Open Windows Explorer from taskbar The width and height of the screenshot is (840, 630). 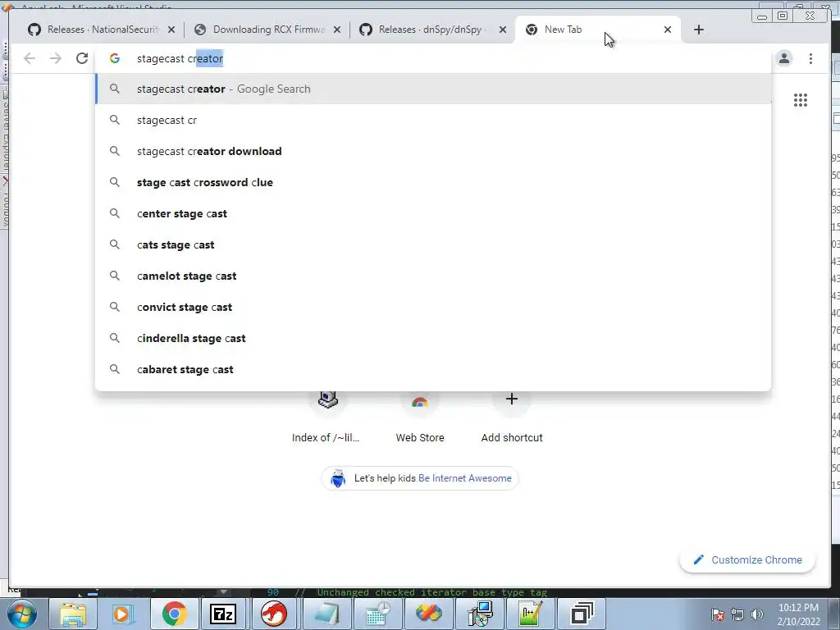[73, 614]
